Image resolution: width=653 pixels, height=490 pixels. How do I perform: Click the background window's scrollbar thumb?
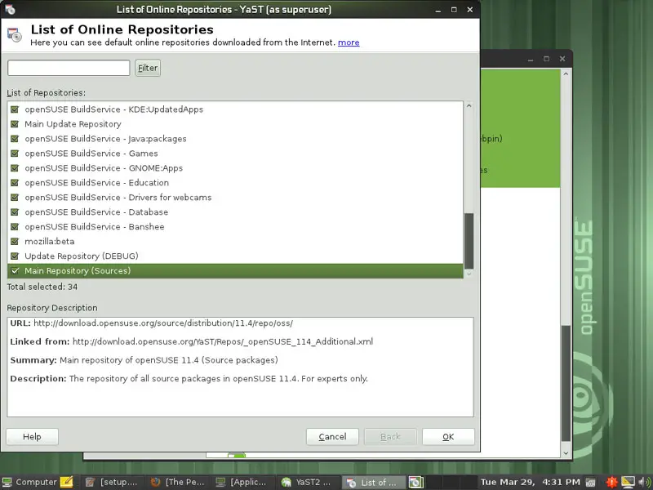[566, 383]
